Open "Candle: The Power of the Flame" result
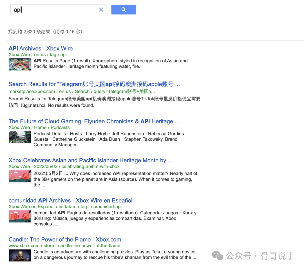The height and width of the screenshot is (268, 304). [x=65, y=240]
